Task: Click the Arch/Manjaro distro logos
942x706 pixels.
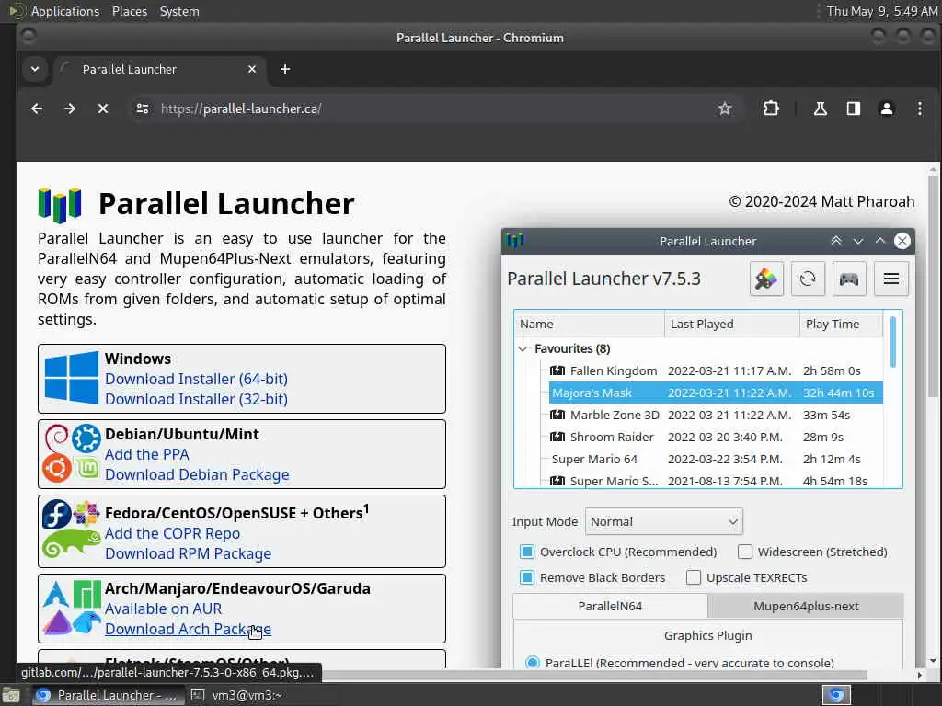Action: 72,607
